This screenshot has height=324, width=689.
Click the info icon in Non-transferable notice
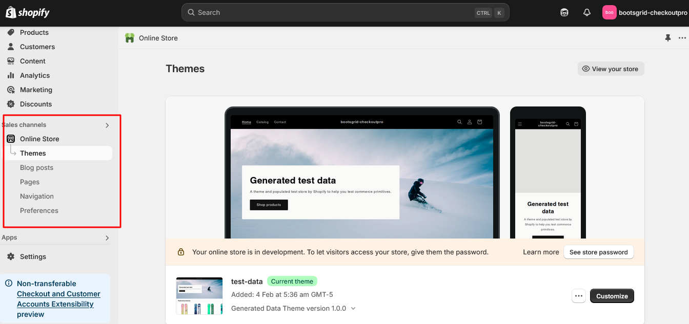(9, 283)
